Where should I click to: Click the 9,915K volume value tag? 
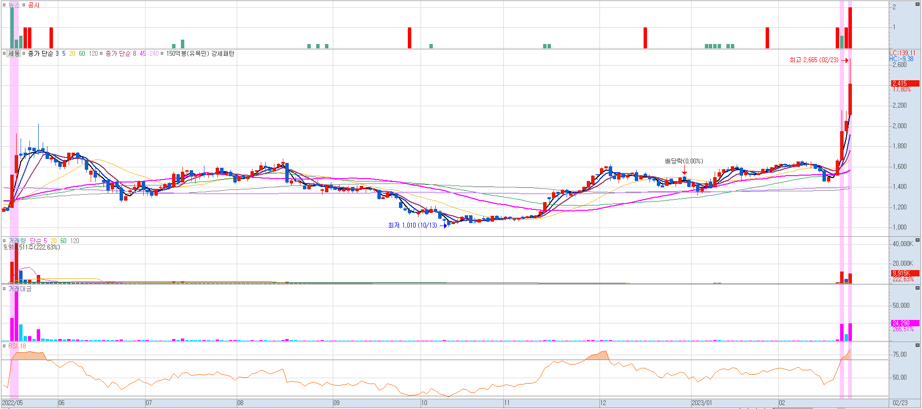click(905, 273)
